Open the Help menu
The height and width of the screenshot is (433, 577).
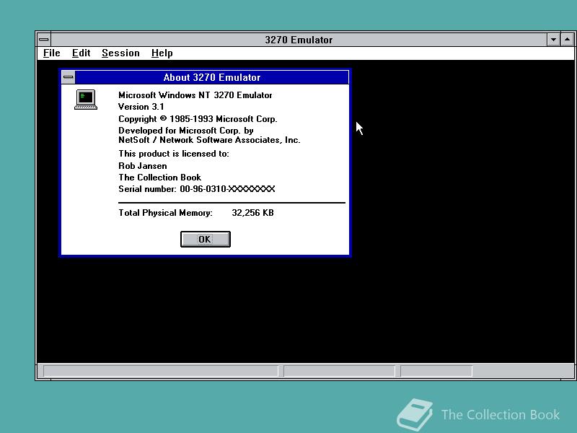coord(162,53)
